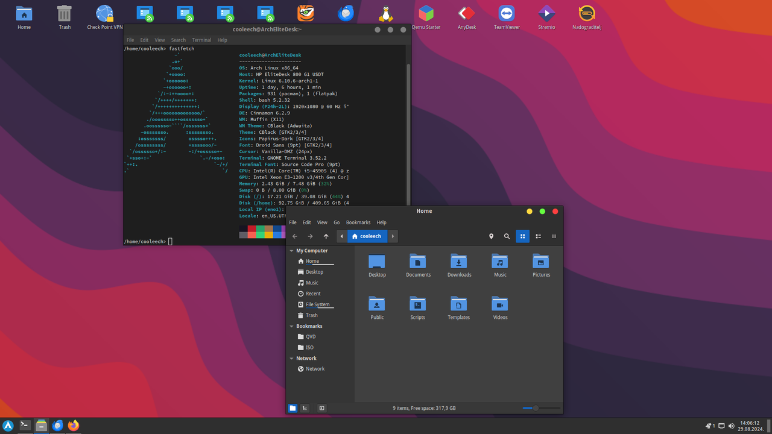This screenshot has width=772, height=434.
Task: Open the Home desktop icon
Action: tap(24, 17)
